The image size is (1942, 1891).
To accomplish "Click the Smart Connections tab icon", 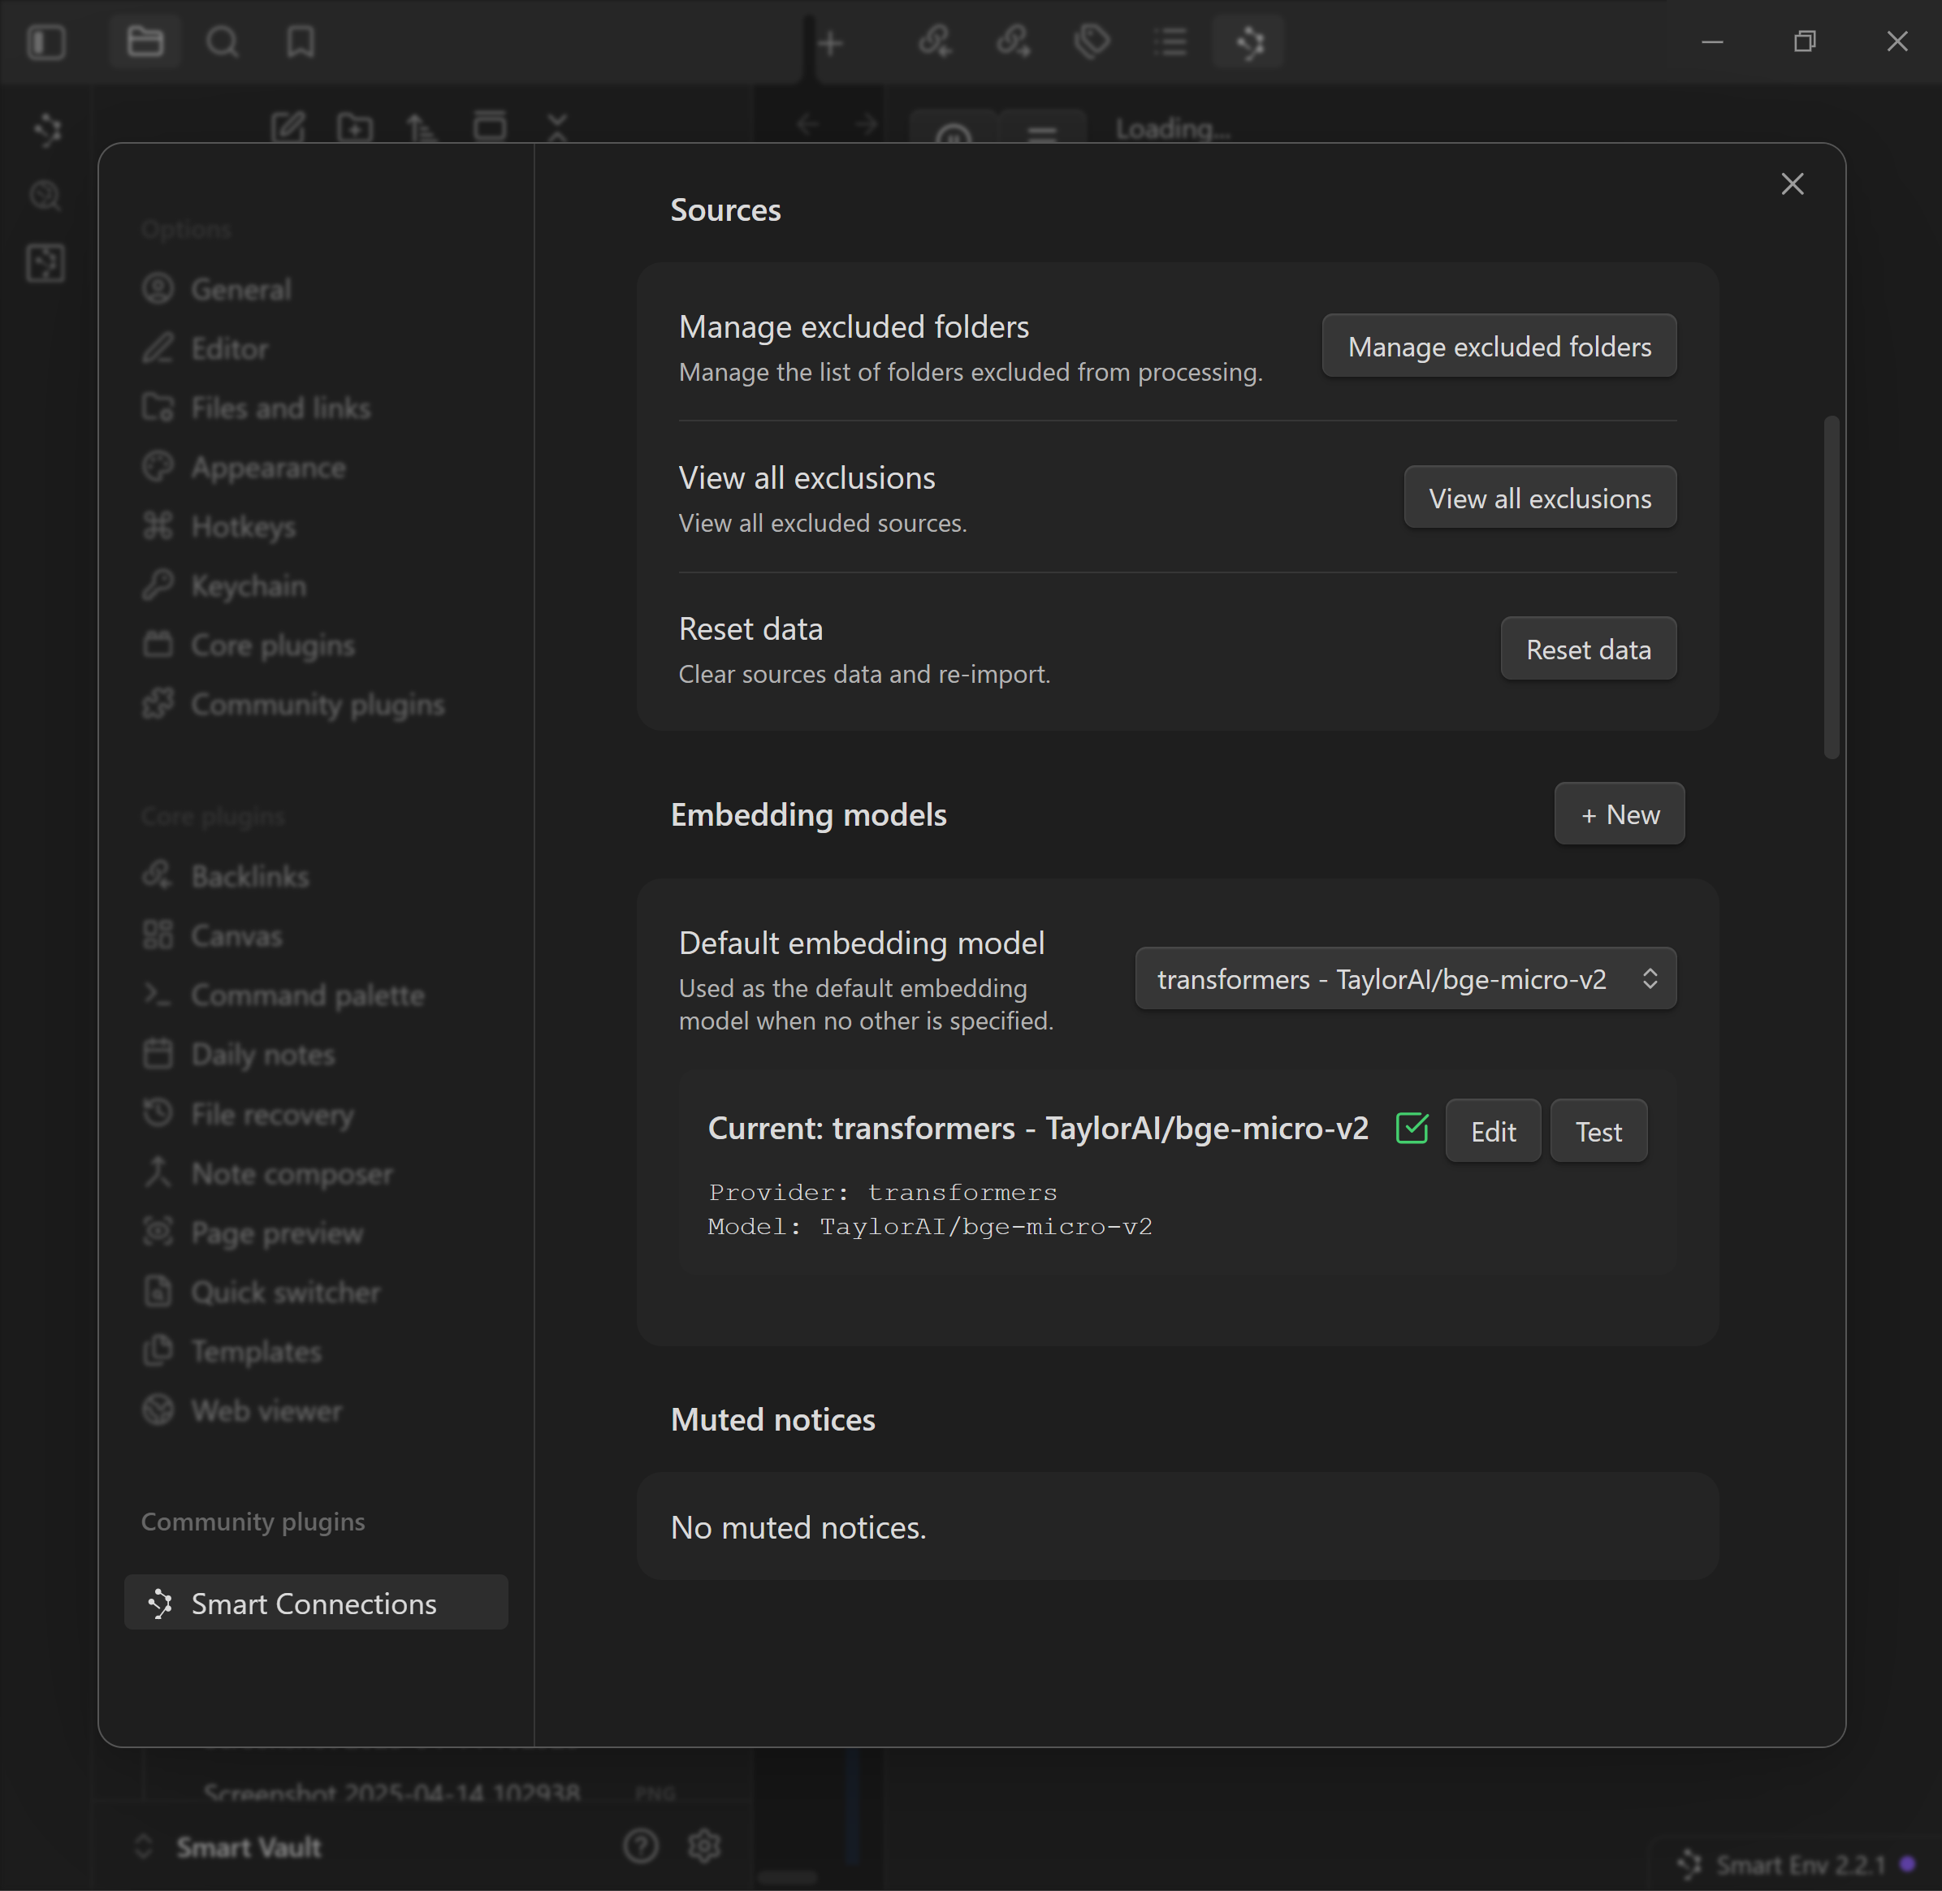I will tap(1250, 41).
